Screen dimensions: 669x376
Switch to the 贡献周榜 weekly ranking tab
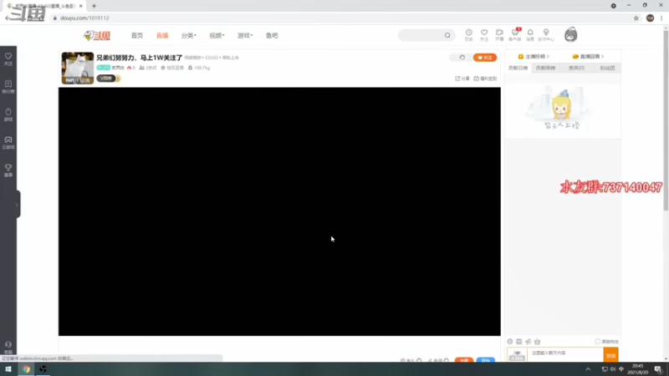coord(546,68)
